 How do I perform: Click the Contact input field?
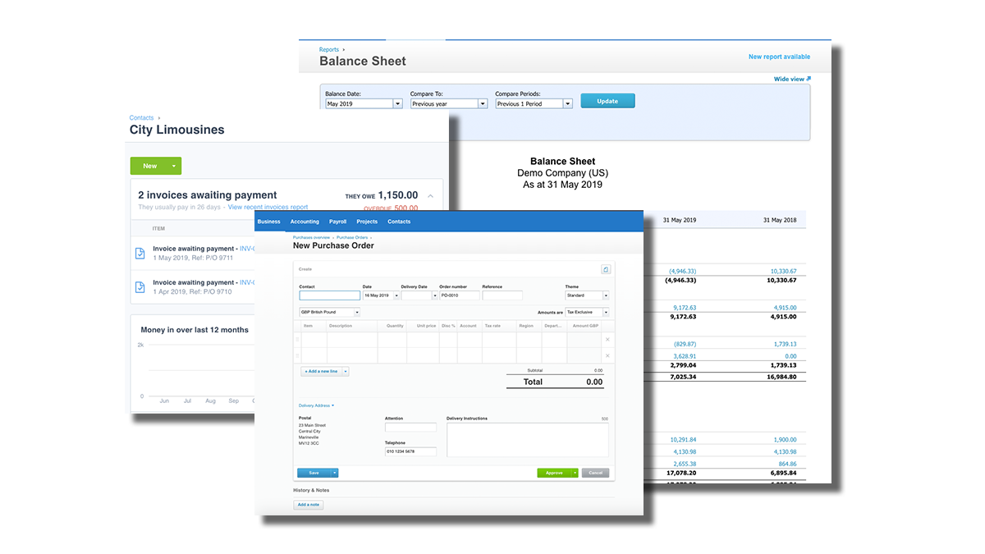[329, 295]
